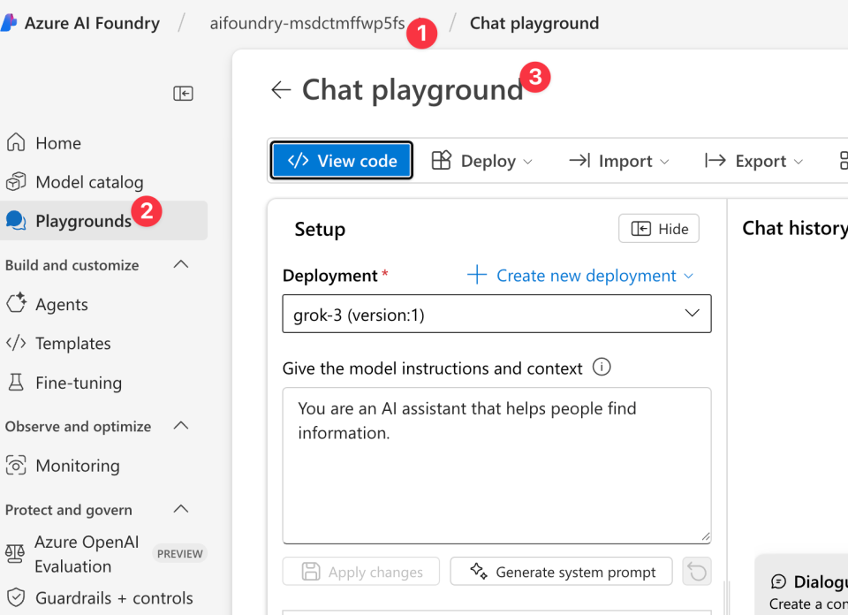Click the View code button
The image size is (848, 615).
pos(342,161)
